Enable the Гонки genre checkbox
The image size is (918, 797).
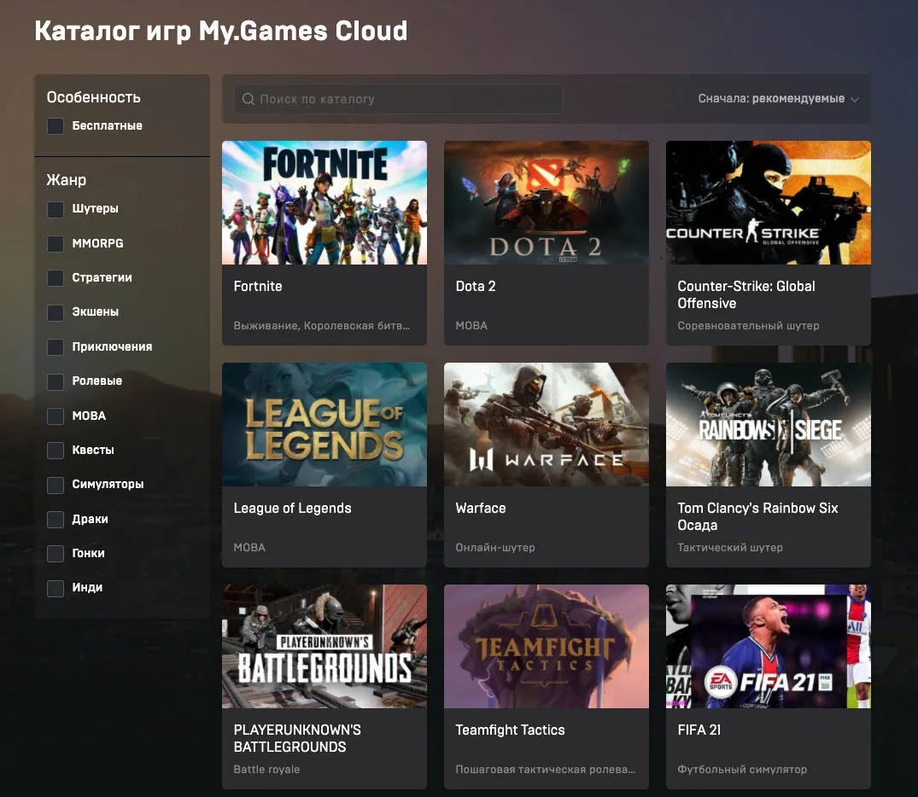pos(56,554)
